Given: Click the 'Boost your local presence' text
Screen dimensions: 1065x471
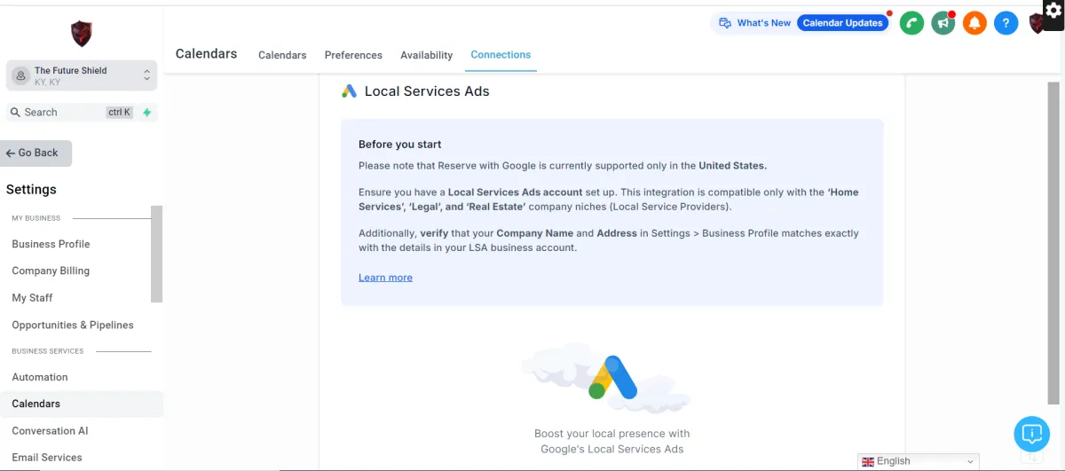Looking at the screenshot, I should 612,441.
